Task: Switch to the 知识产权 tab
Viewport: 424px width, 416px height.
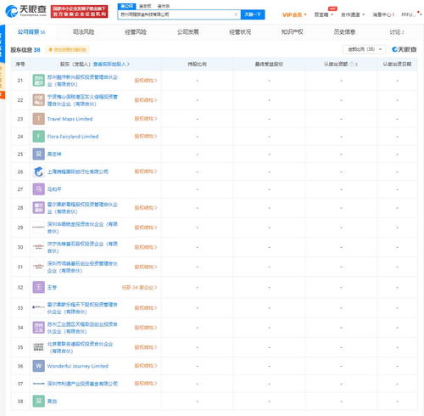Action: pyautogui.click(x=293, y=32)
